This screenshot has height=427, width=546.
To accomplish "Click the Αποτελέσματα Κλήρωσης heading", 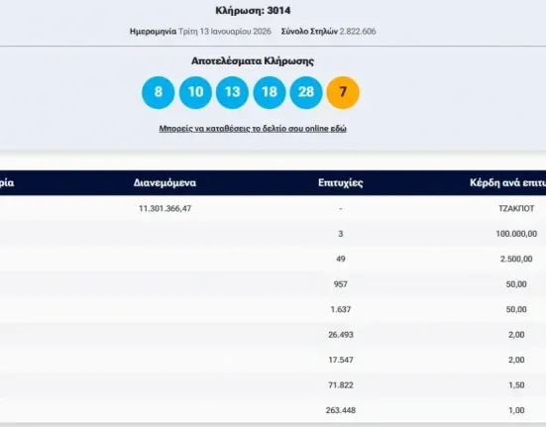I will click(253, 61).
